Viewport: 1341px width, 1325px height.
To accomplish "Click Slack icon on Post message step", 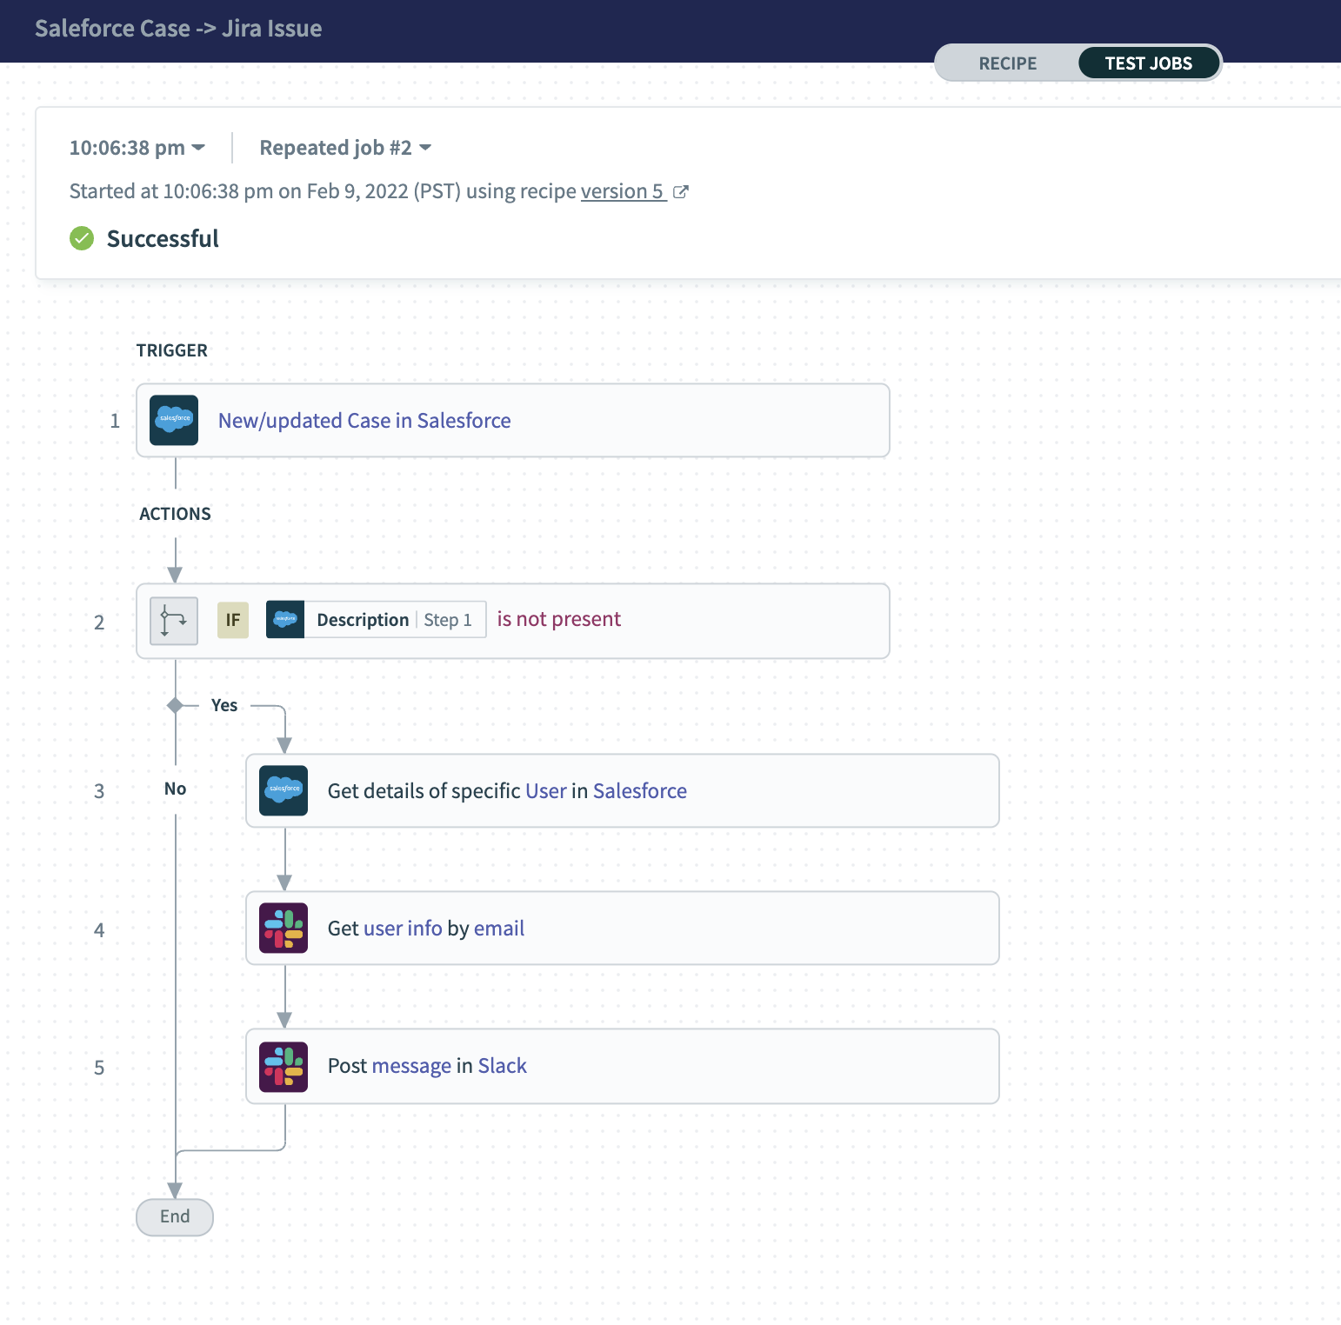I will tap(284, 1067).
